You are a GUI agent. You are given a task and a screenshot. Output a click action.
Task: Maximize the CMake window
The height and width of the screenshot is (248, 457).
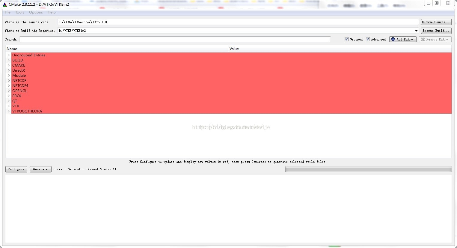pyautogui.click(x=437, y=3)
